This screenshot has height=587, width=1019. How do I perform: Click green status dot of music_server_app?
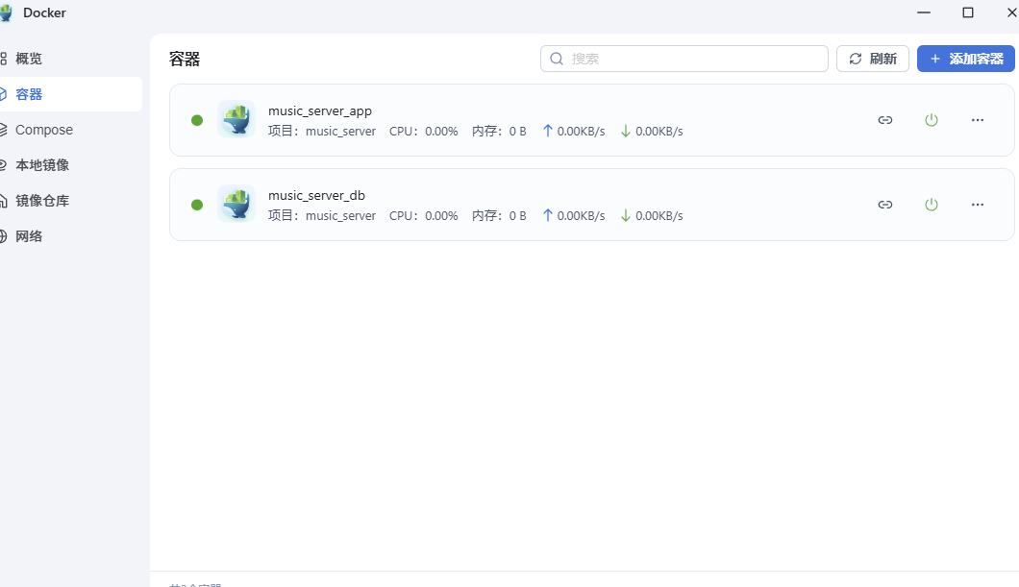tap(197, 120)
